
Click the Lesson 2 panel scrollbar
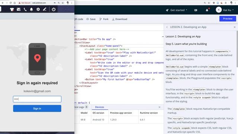click(237, 49)
